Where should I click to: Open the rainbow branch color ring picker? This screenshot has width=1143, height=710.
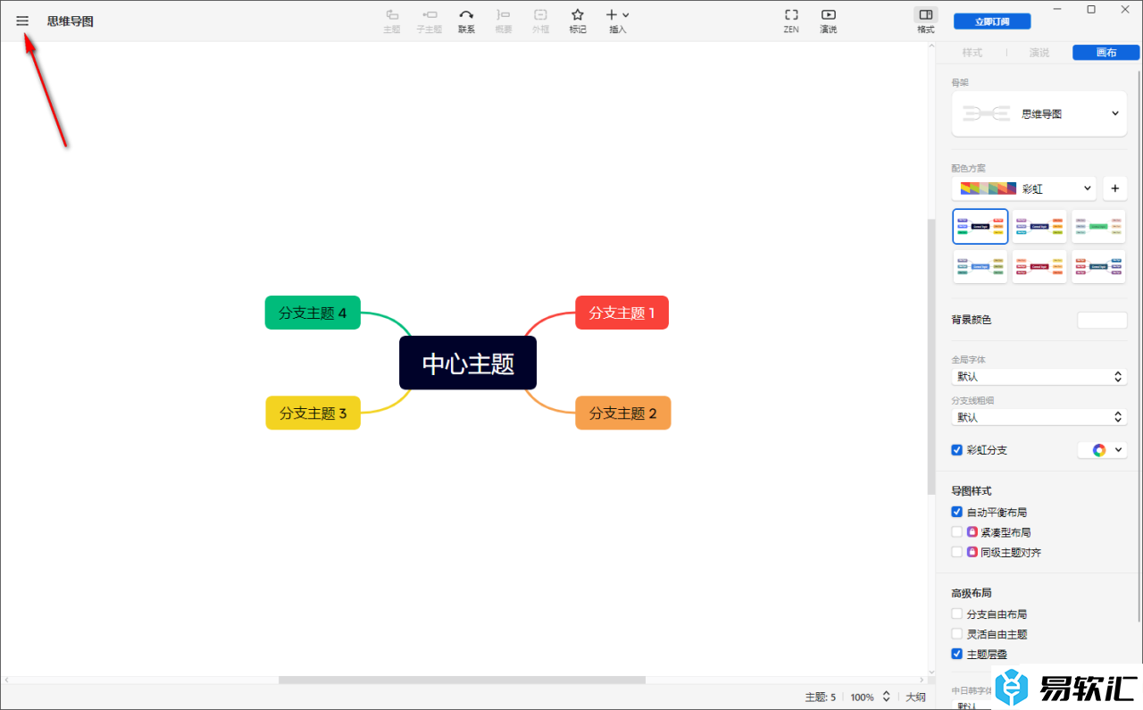pyautogui.click(x=1103, y=450)
